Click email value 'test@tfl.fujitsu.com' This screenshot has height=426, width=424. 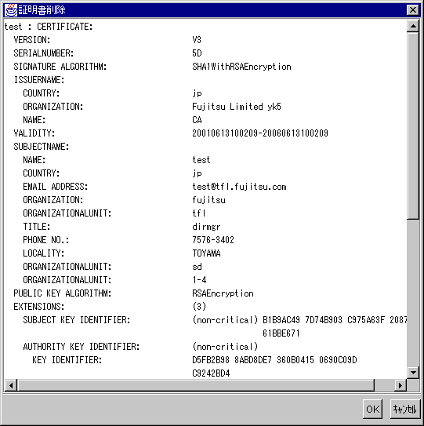(x=239, y=187)
